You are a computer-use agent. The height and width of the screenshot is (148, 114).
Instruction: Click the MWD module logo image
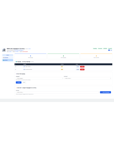(4, 50)
